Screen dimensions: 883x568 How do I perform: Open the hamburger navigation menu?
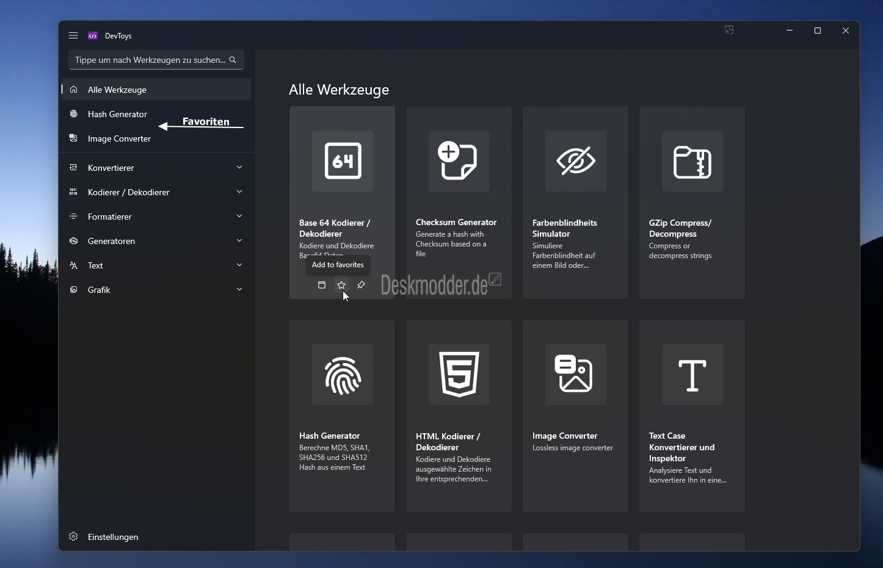pyautogui.click(x=73, y=35)
